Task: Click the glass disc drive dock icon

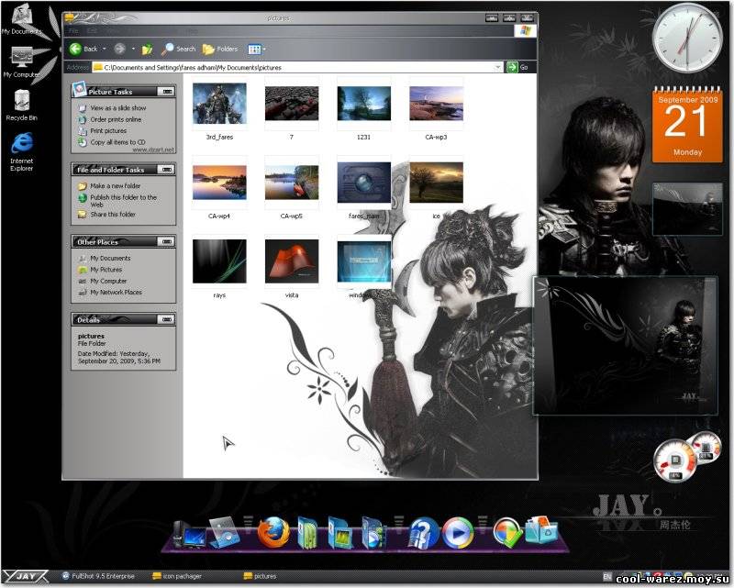Action: tap(223, 532)
